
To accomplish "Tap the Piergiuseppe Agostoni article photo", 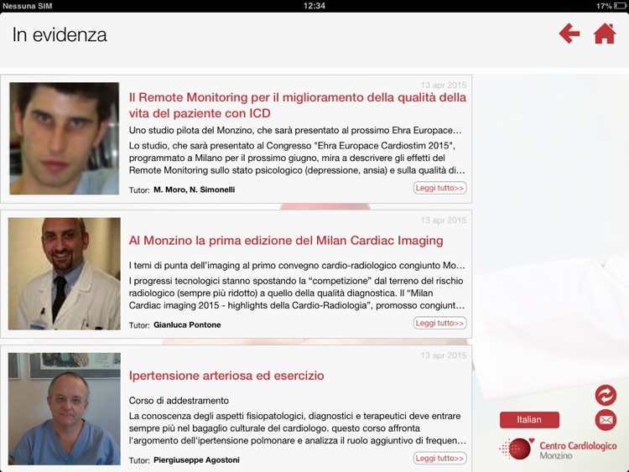I will coord(65,409).
